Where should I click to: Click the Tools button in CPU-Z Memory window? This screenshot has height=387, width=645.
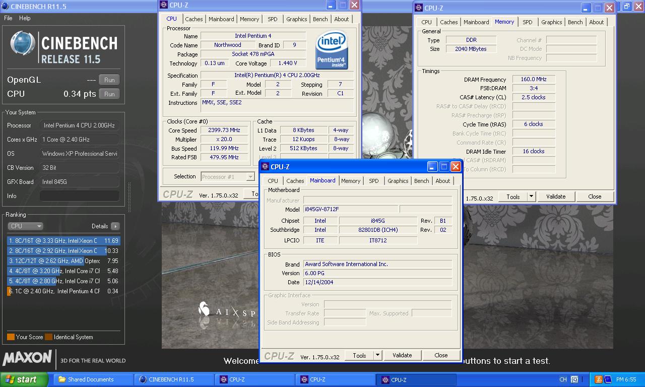(513, 197)
